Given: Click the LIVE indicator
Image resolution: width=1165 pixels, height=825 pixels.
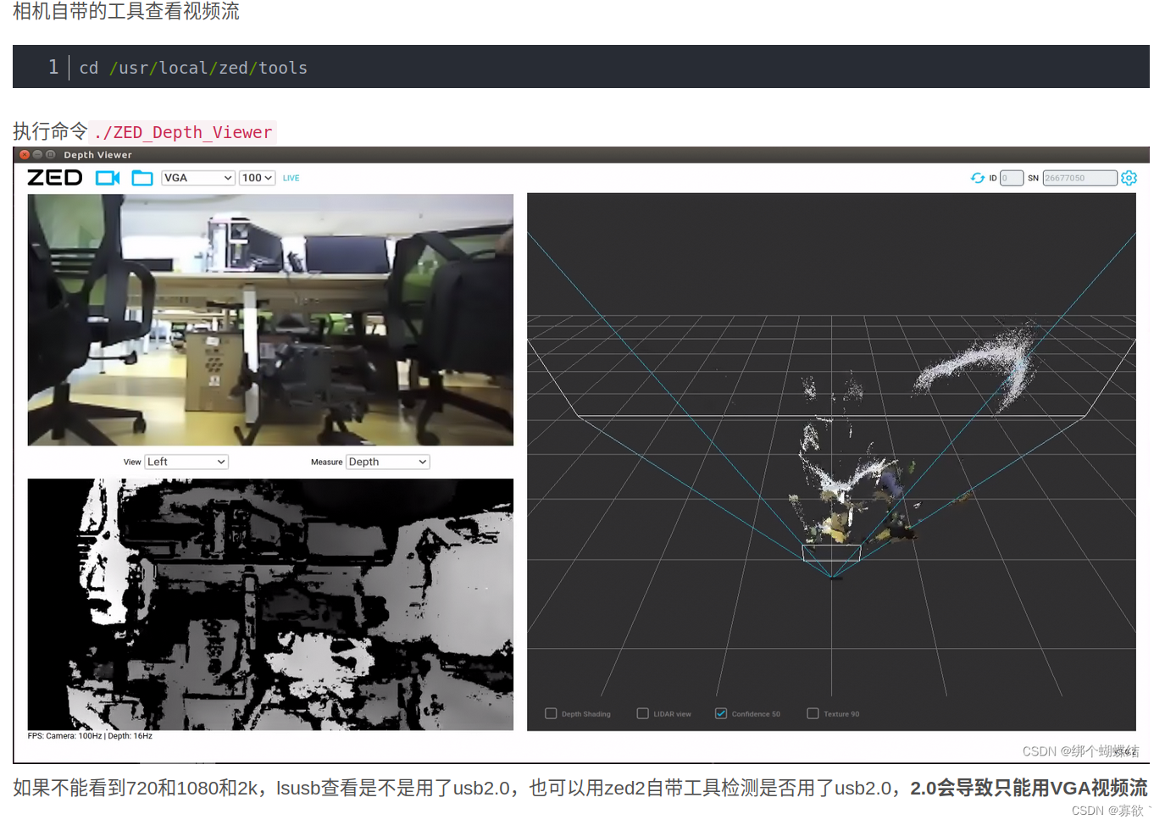Looking at the screenshot, I should [291, 178].
